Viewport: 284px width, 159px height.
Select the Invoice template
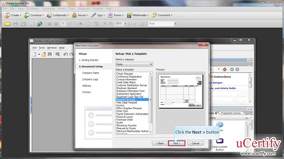point(120,105)
